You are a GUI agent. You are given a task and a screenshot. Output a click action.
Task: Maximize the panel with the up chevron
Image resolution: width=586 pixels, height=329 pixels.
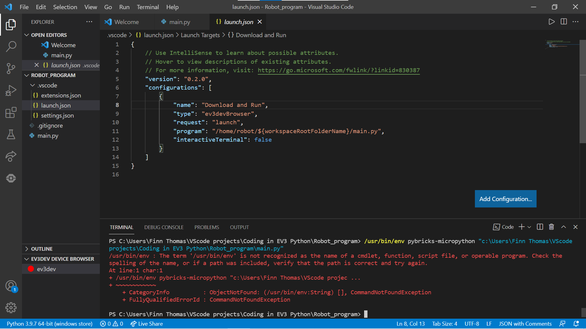(564, 227)
